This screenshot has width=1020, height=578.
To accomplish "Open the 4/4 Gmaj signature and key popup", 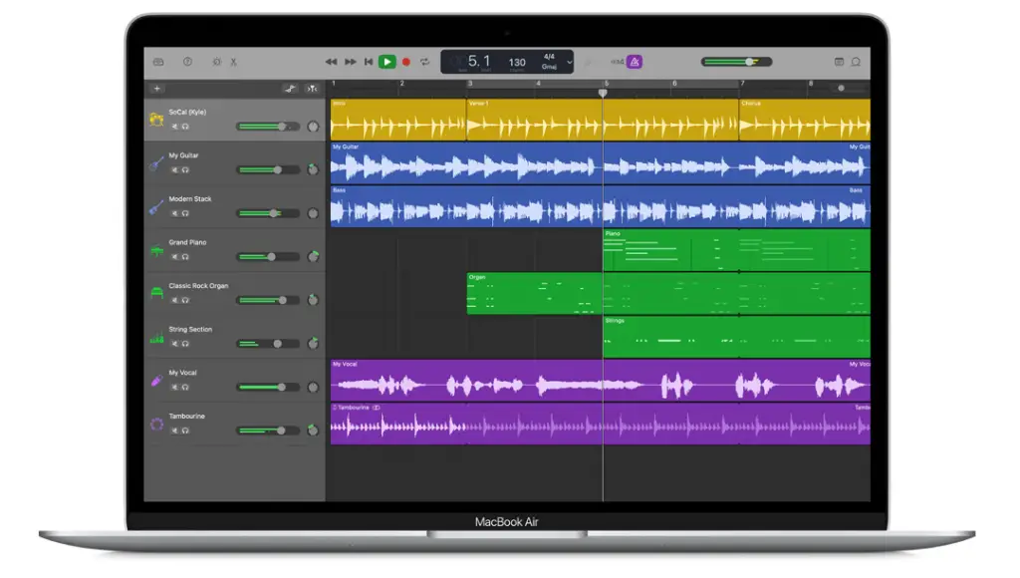I will [x=549, y=62].
